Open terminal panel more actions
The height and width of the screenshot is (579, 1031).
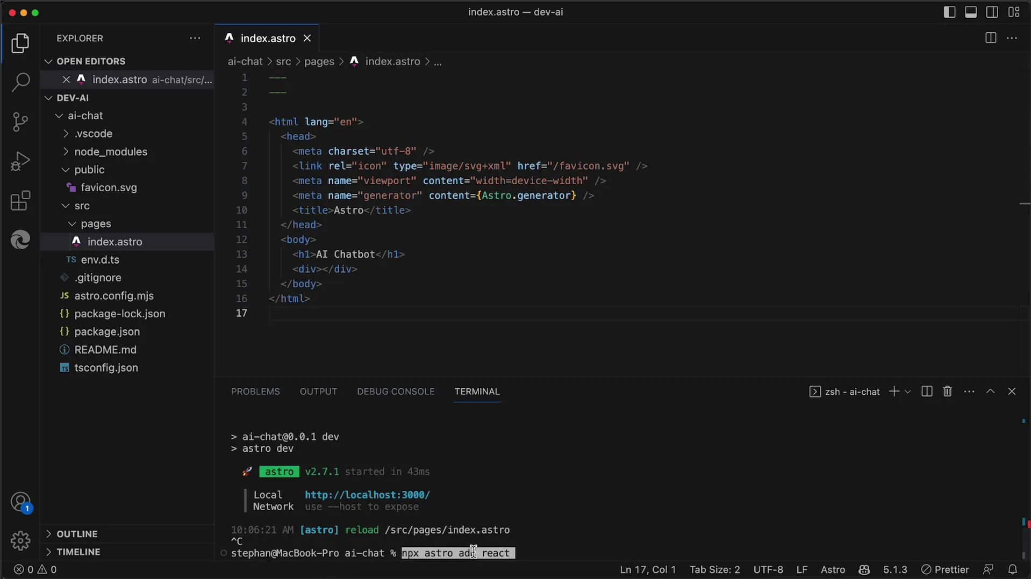coord(969,392)
